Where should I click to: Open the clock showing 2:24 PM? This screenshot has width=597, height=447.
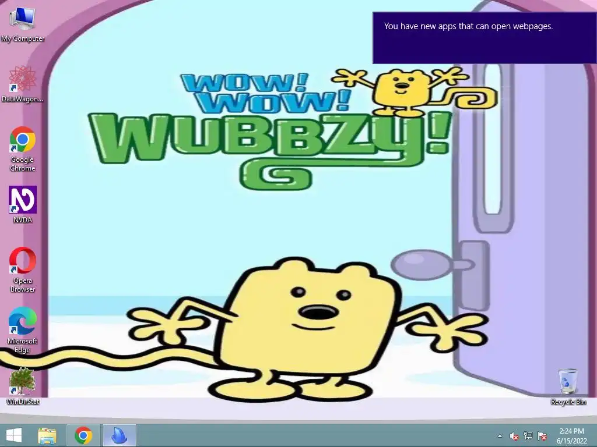[572, 436]
